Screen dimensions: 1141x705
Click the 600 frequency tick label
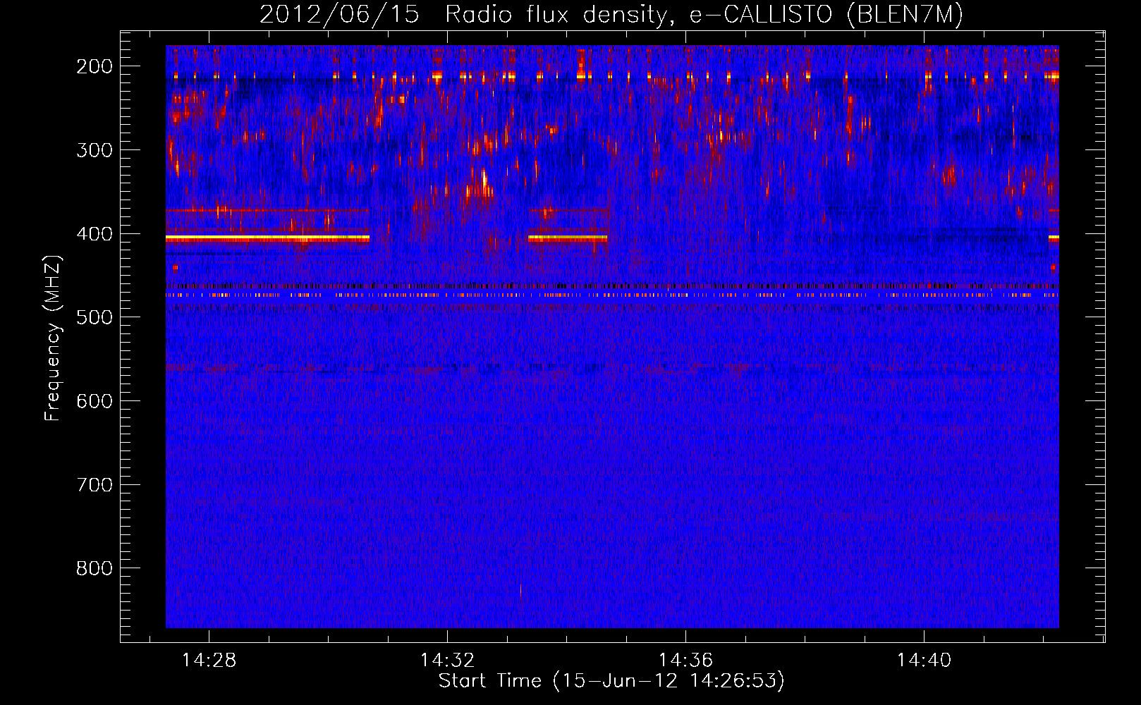[x=94, y=401]
